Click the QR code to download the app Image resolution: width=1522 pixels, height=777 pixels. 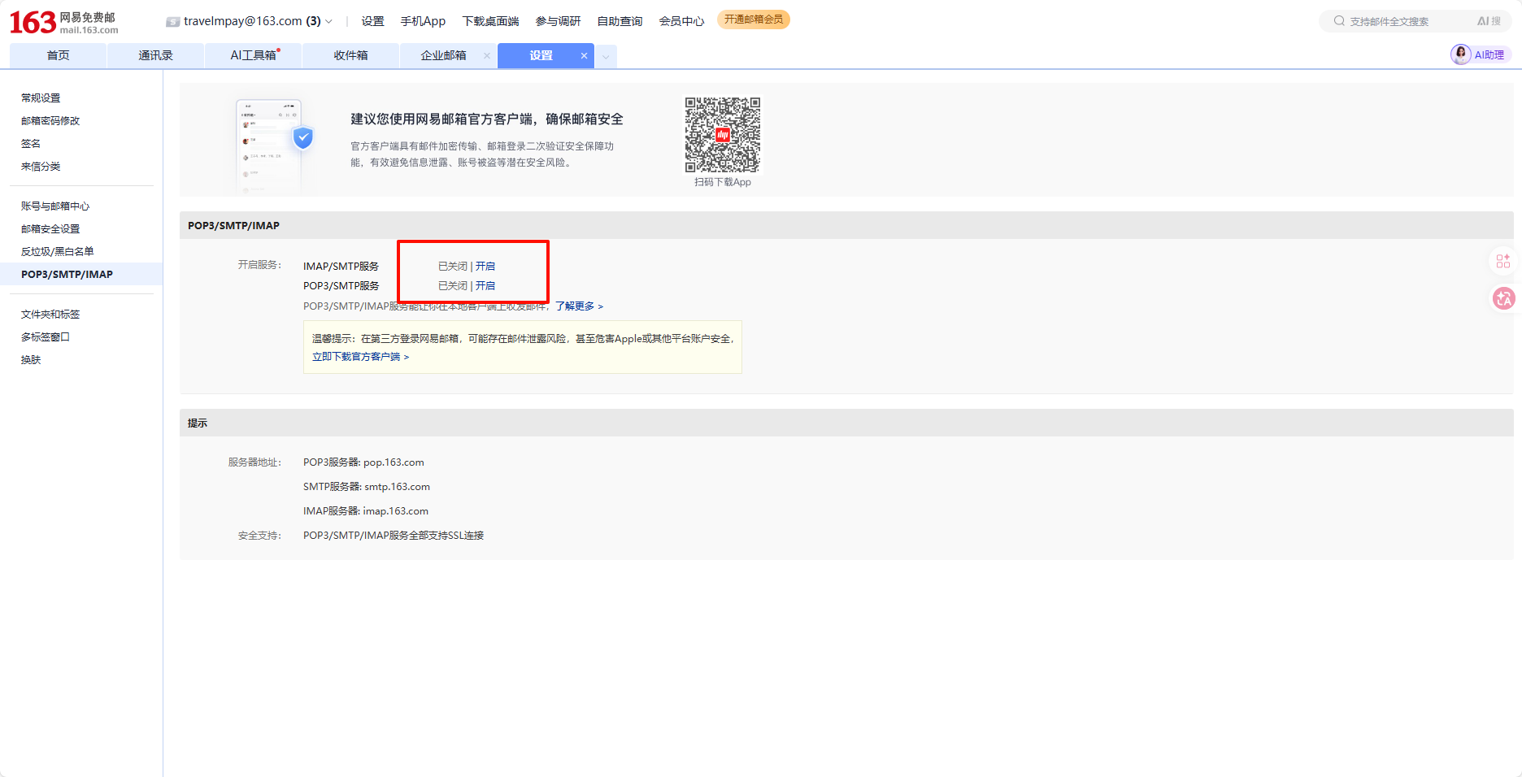722,135
